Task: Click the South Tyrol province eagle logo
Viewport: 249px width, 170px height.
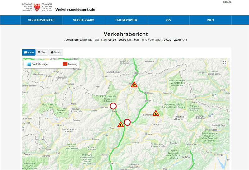Action: point(37,7)
